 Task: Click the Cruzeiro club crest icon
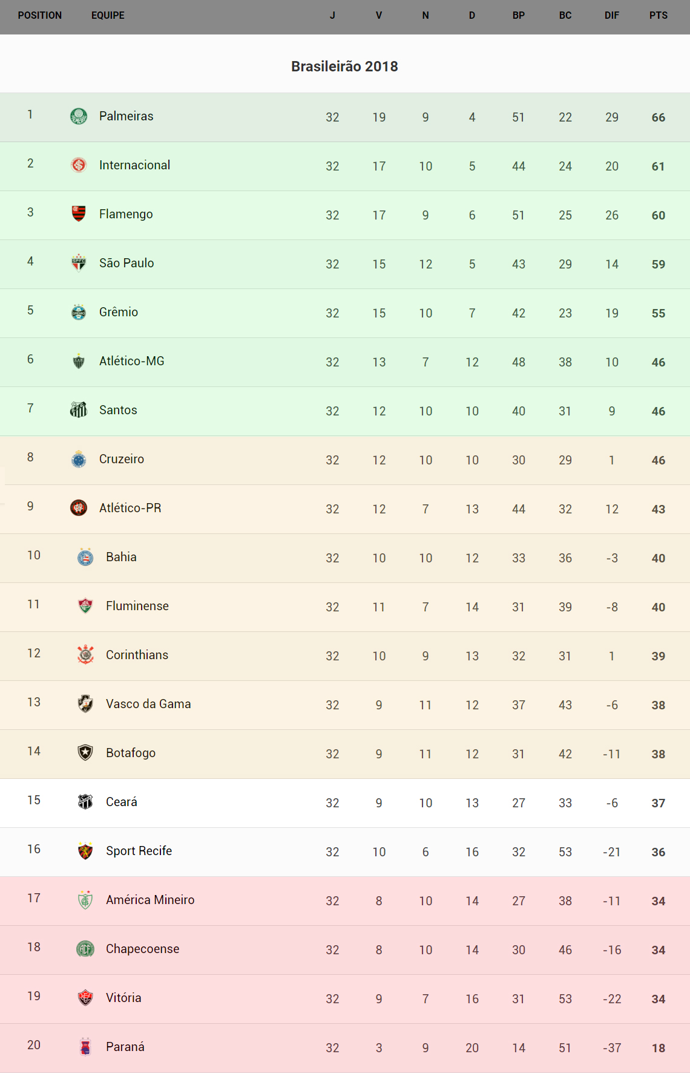click(79, 459)
